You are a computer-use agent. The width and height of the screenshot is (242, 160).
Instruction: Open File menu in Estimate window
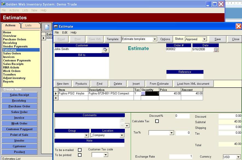(x=57, y=33)
